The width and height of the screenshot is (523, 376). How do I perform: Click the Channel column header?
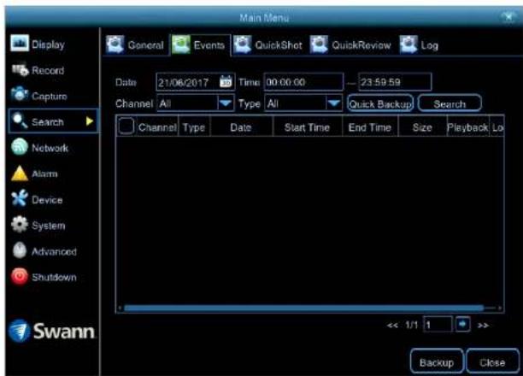coord(157,127)
